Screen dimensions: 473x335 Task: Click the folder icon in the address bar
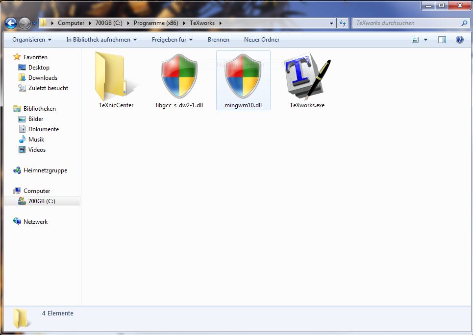(44, 23)
